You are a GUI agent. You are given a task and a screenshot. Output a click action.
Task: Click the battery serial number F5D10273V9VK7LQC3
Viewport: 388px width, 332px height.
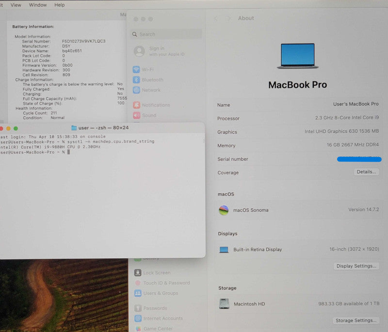point(83,41)
